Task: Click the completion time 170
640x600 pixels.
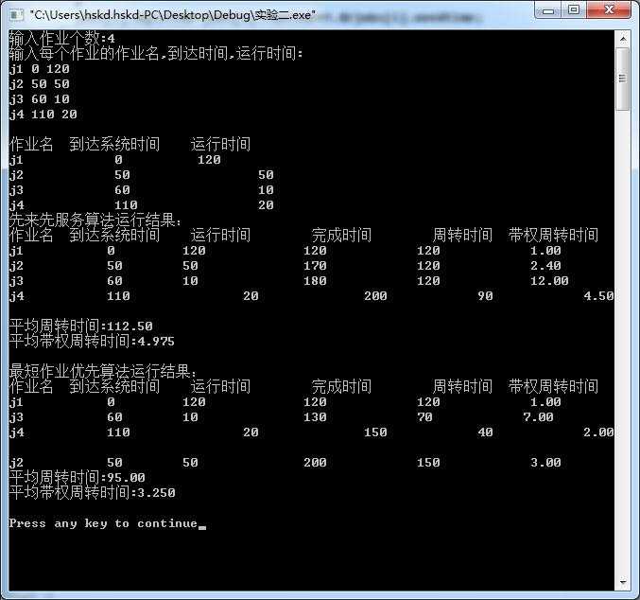Action: 315,266
